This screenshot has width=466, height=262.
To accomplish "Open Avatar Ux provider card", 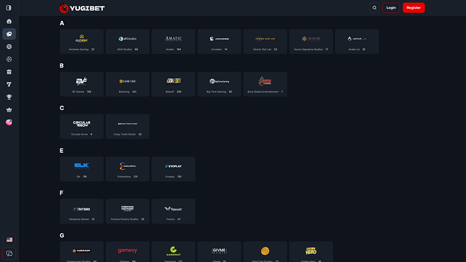I will (357, 42).
